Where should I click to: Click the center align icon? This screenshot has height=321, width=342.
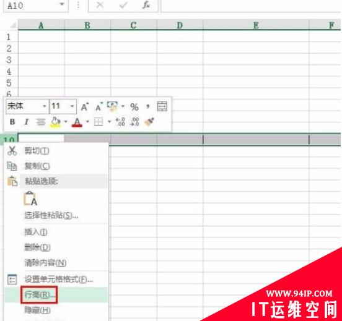(x=41, y=122)
